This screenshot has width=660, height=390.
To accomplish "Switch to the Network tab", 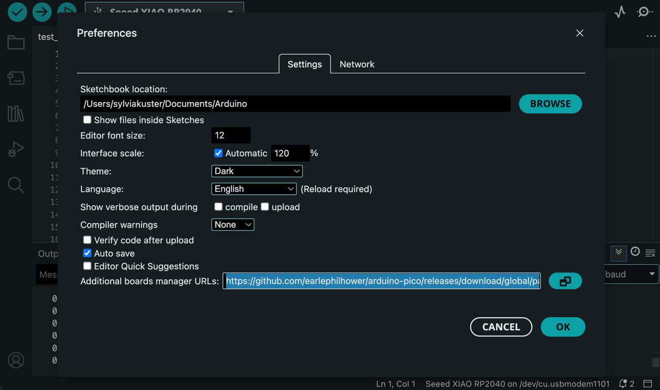I will pos(357,64).
